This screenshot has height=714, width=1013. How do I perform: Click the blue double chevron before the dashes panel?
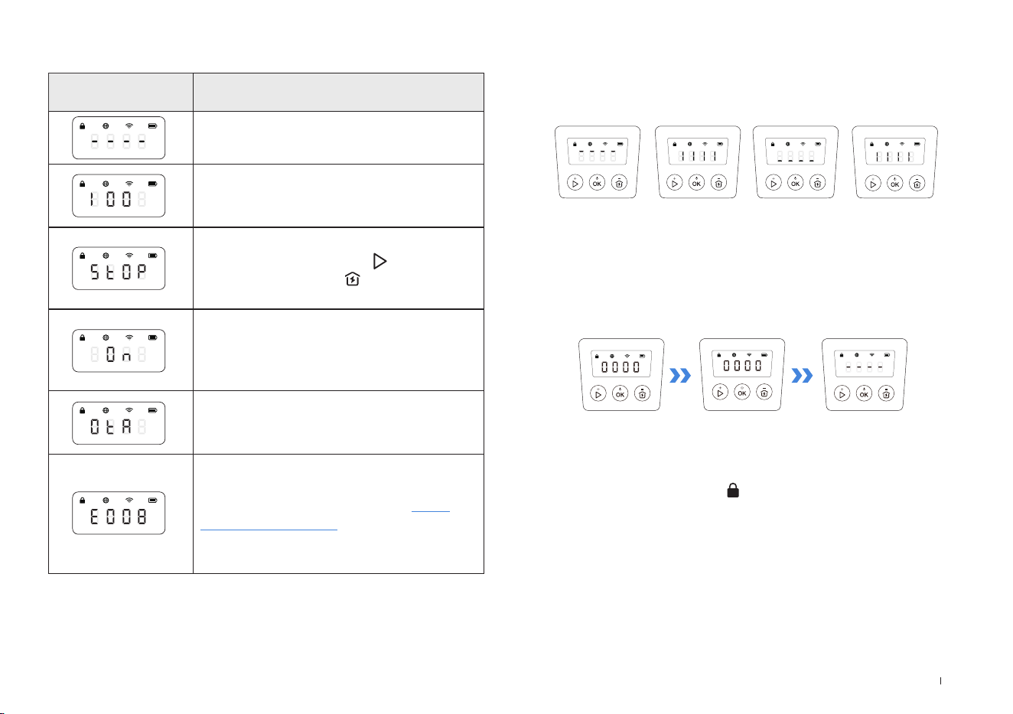tap(801, 375)
